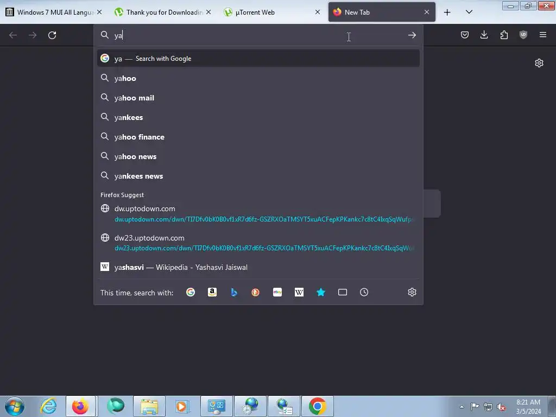Open a new tab with plus button
This screenshot has height=417, width=556.
pos(447,12)
